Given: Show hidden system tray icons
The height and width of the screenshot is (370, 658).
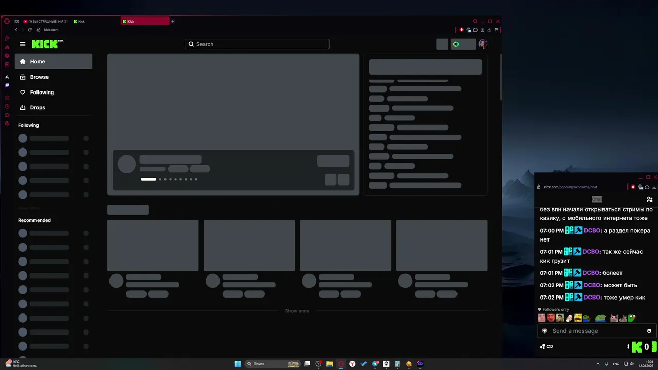Looking at the screenshot, I should 598,364.
